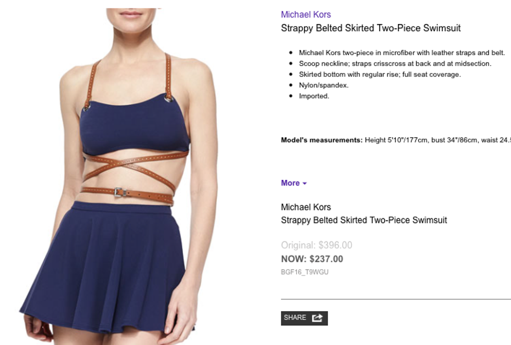
Task: Click the Original: $396.00 price
Action: click(x=317, y=245)
